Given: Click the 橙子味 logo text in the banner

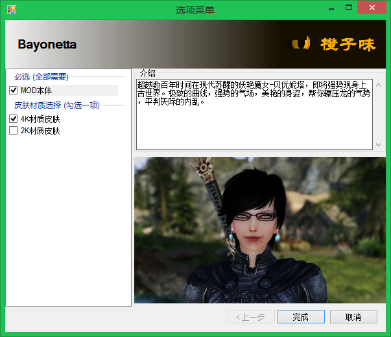Looking at the screenshot, I should pyautogui.click(x=348, y=45).
